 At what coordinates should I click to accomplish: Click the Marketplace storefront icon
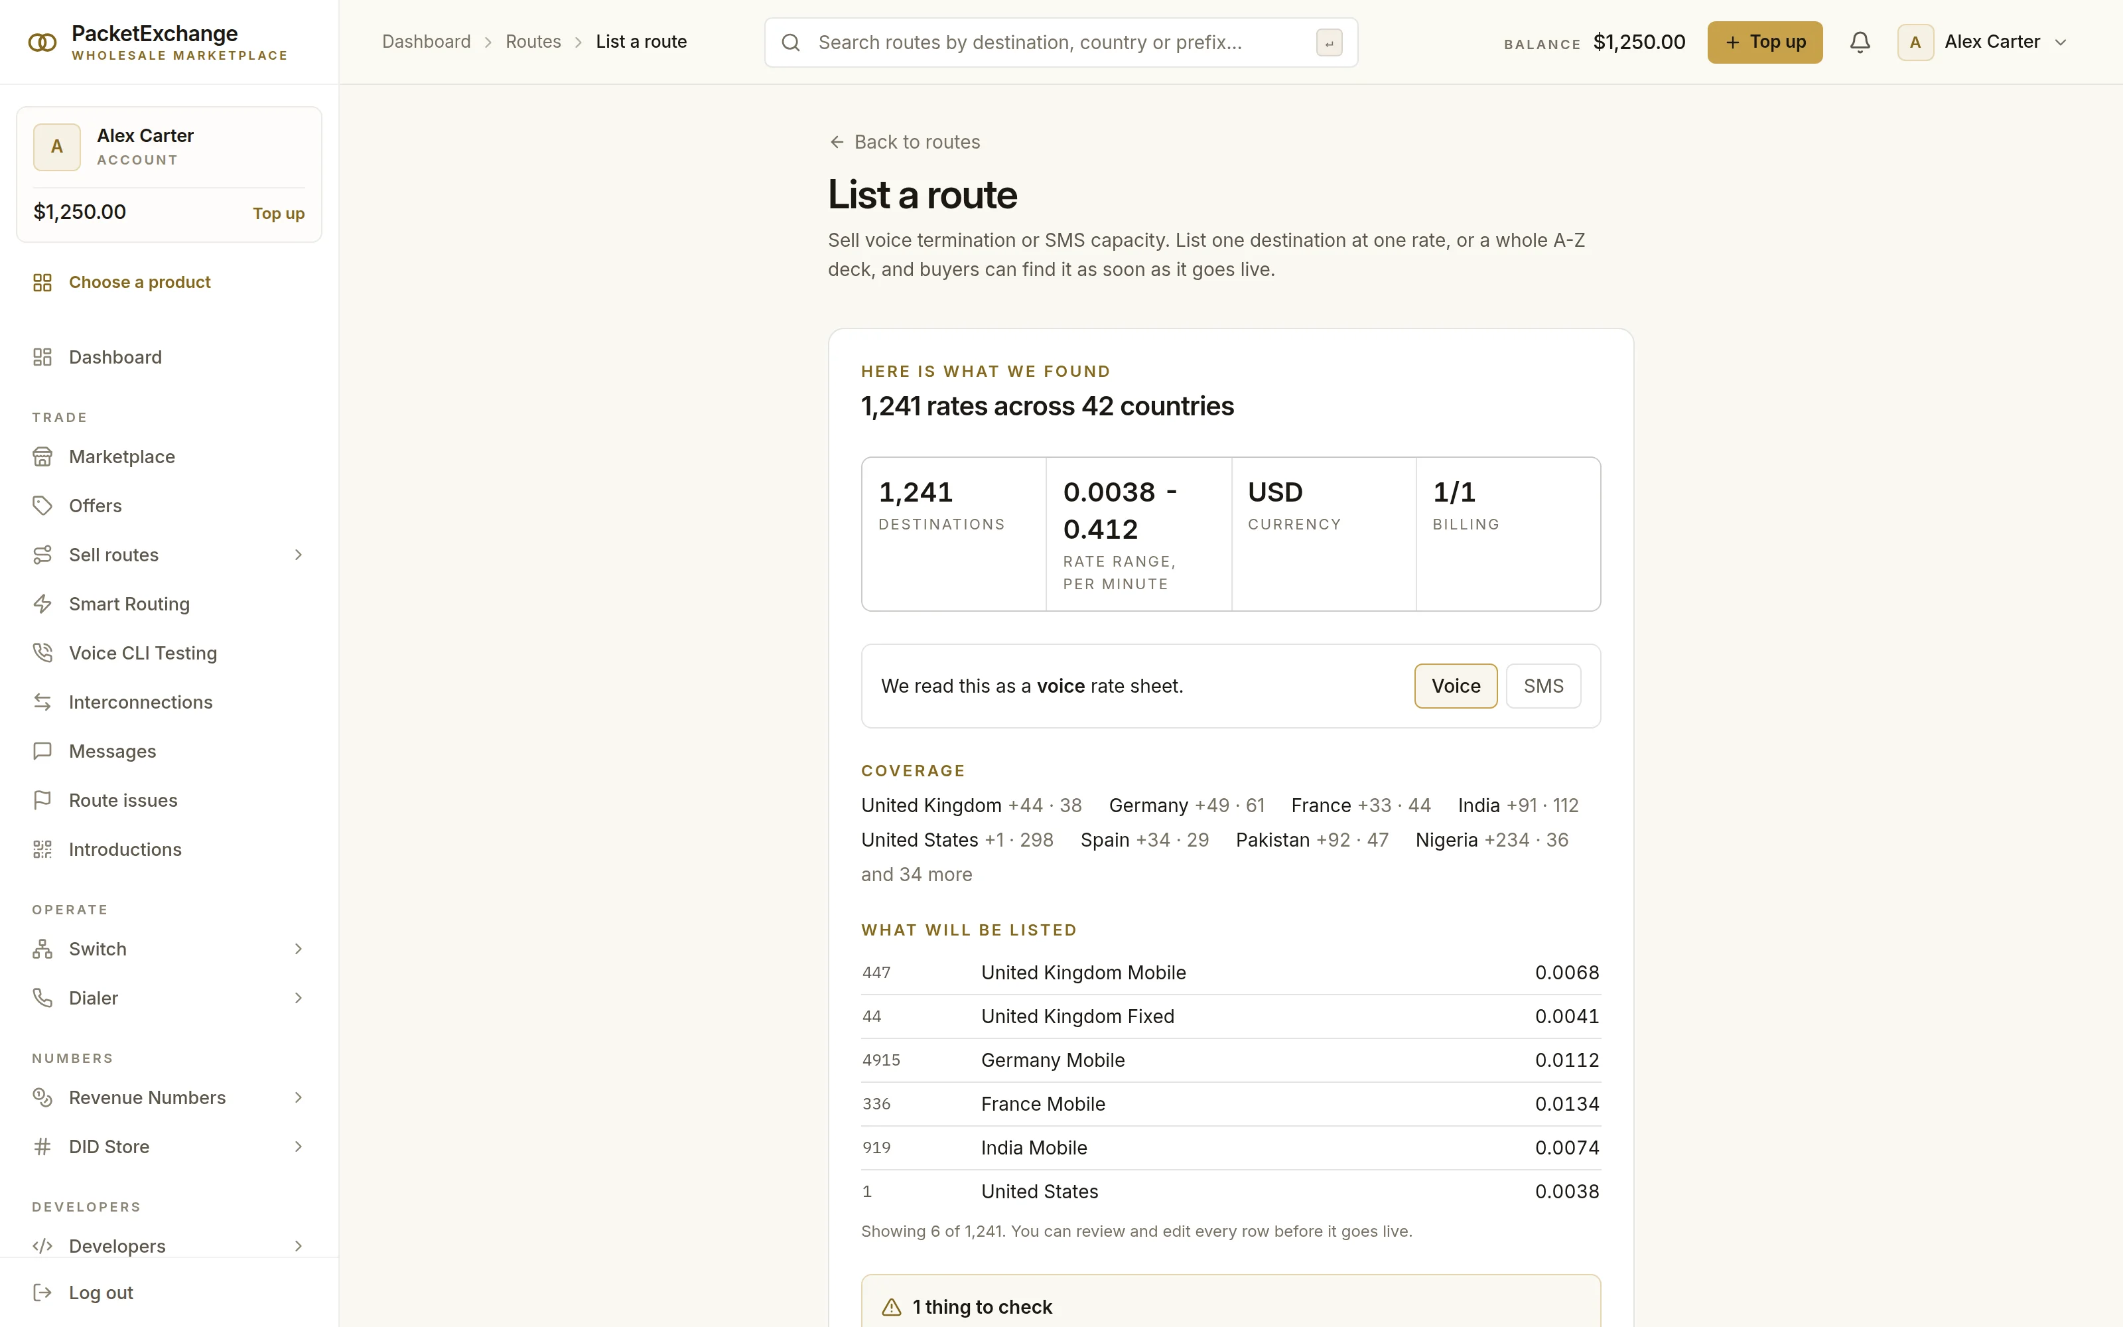pos(42,456)
